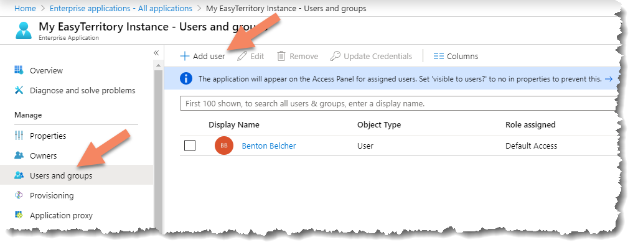Screen dimensions: 638x250
Task: Go to Home breadcrumb
Action: [x=25, y=8]
